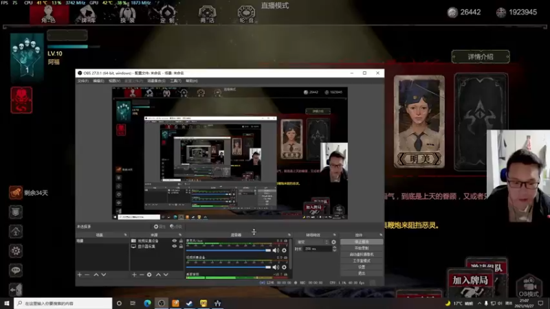Open the 场景集合(S) menu in OBS
This screenshot has height=309, width=550.
157,81
